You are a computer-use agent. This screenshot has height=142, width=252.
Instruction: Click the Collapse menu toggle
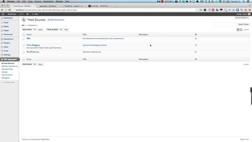[8, 82]
